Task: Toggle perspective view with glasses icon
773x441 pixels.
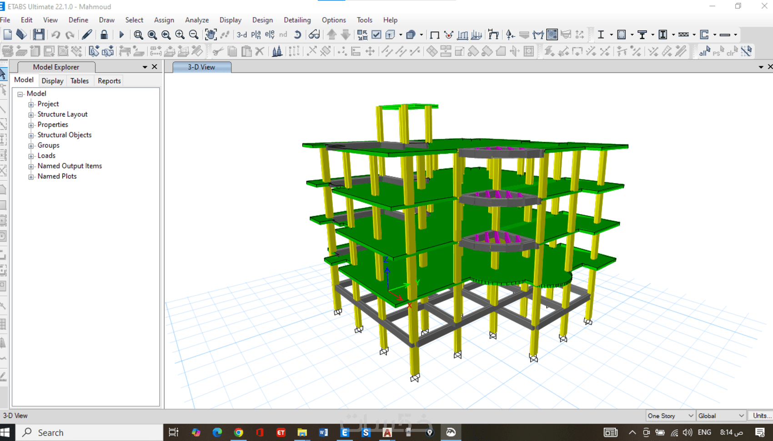Action: (x=314, y=35)
